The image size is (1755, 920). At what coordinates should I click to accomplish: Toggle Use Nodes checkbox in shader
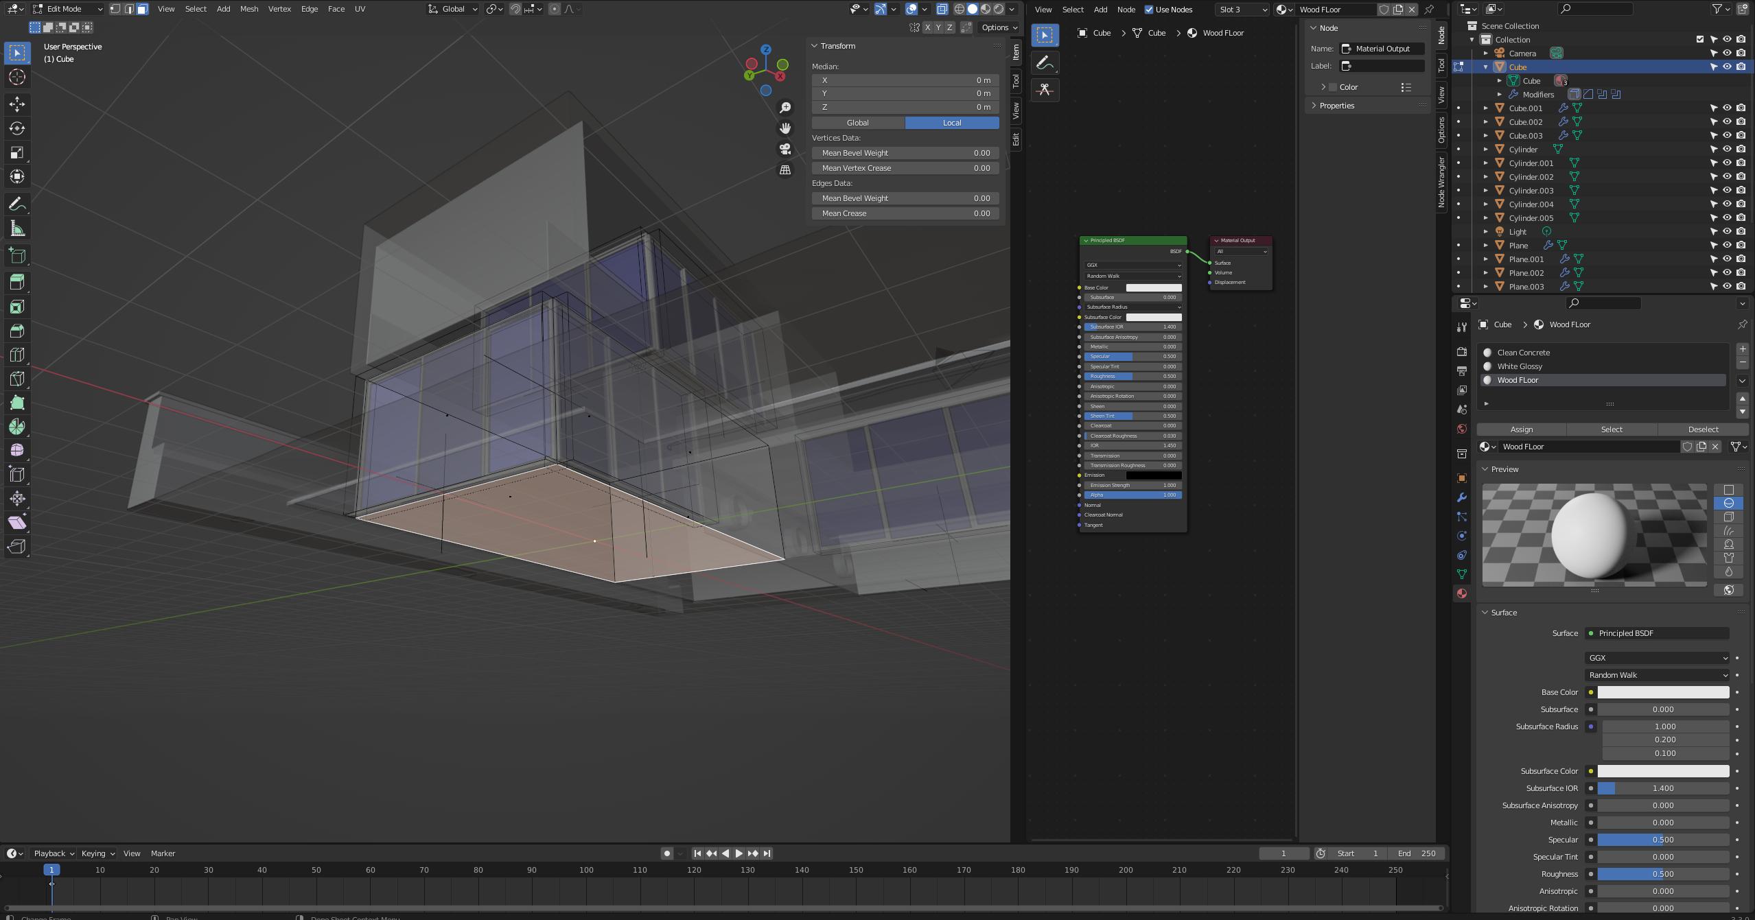click(x=1148, y=10)
